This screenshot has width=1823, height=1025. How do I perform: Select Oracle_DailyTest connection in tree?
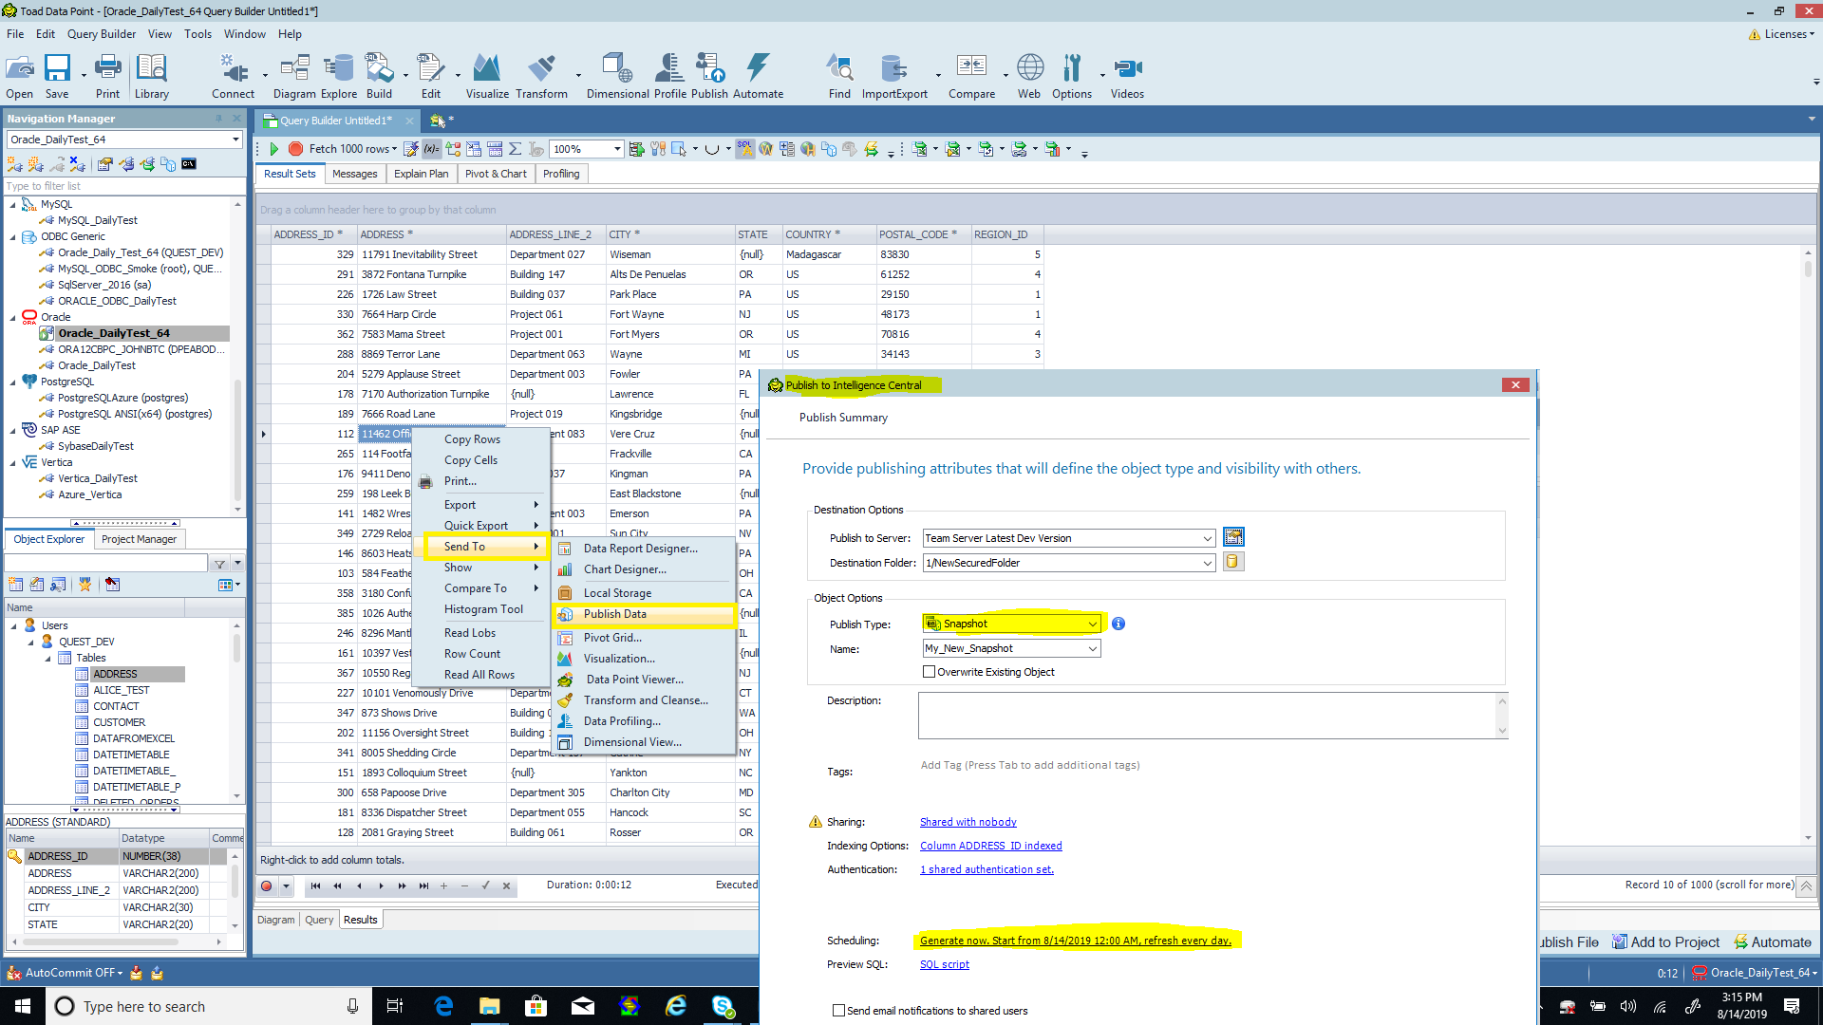96,365
